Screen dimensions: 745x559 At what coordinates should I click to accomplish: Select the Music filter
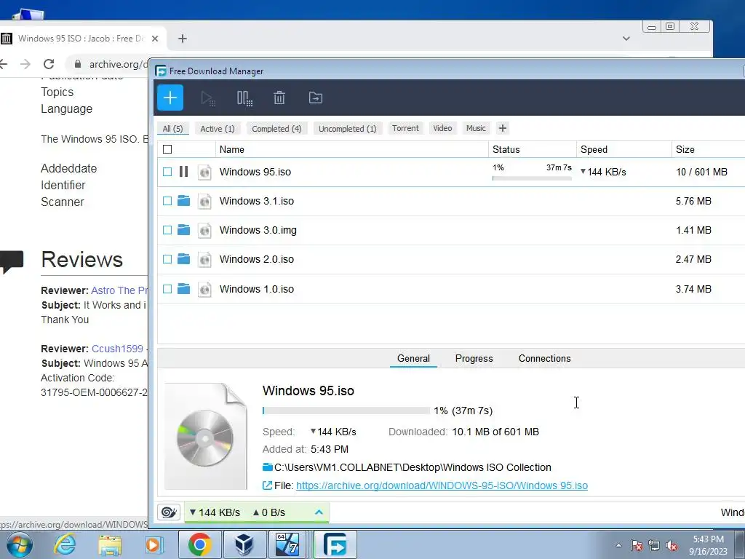[x=476, y=128]
